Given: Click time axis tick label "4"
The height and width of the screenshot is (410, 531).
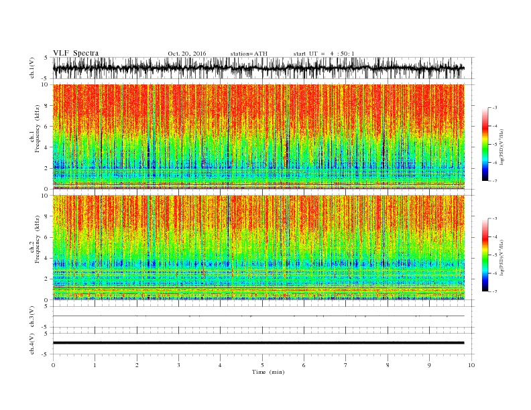Looking at the screenshot, I should click(x=220, y=365).
